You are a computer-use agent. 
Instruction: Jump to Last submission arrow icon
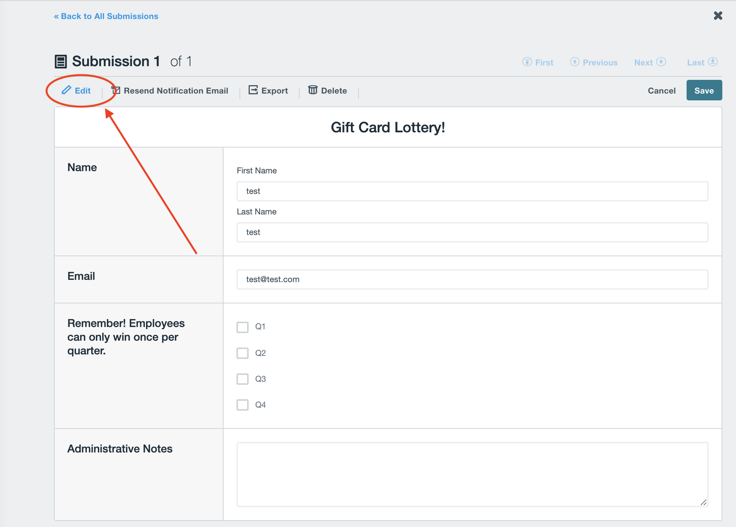(x=713, y=62)
